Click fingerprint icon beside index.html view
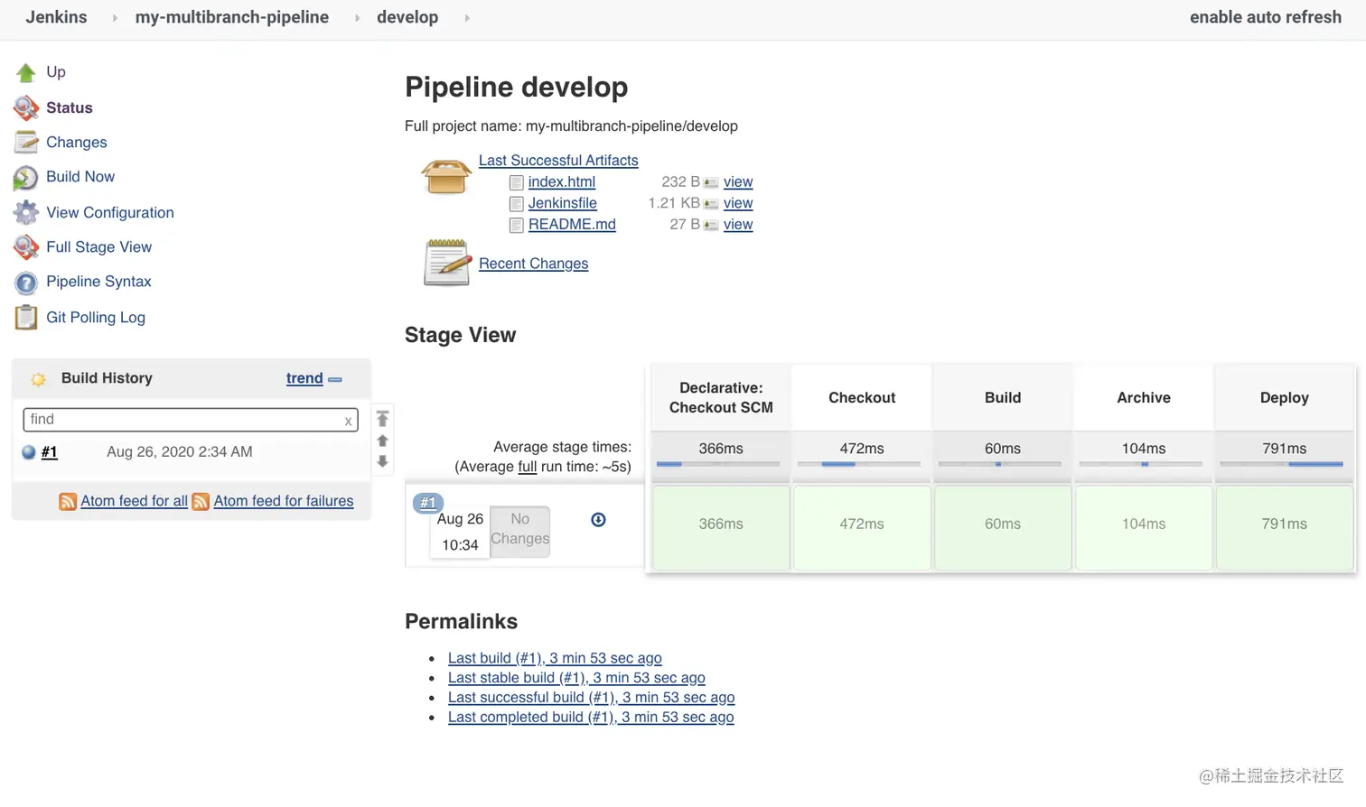 click(711, 183)
